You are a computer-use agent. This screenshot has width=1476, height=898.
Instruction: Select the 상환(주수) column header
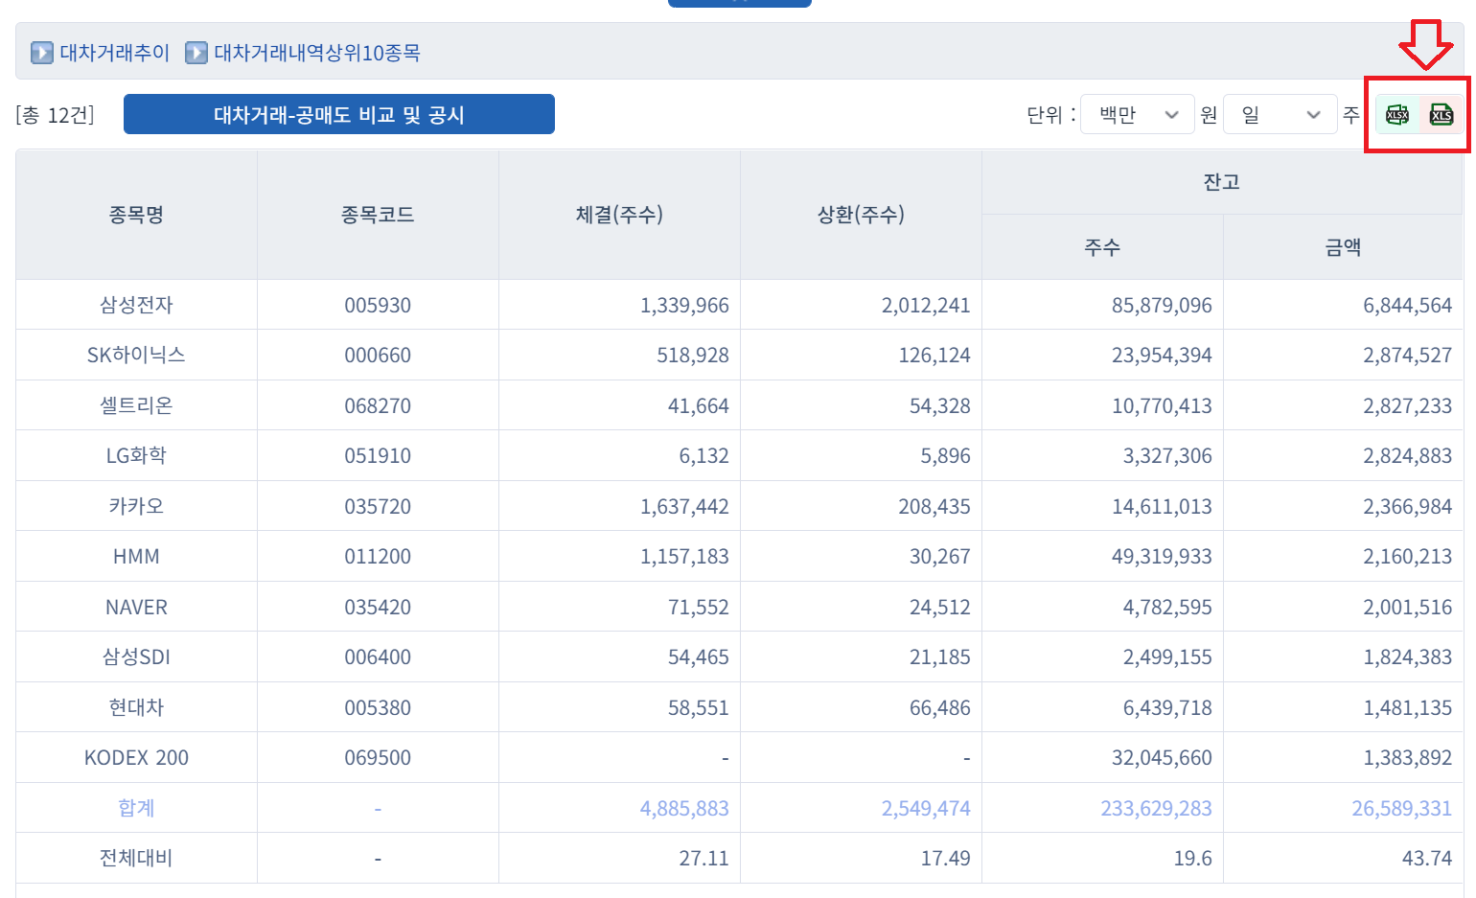861,215
